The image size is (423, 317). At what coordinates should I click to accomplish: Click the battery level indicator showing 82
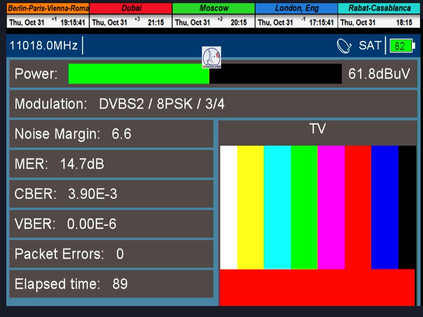click(401, 46)
